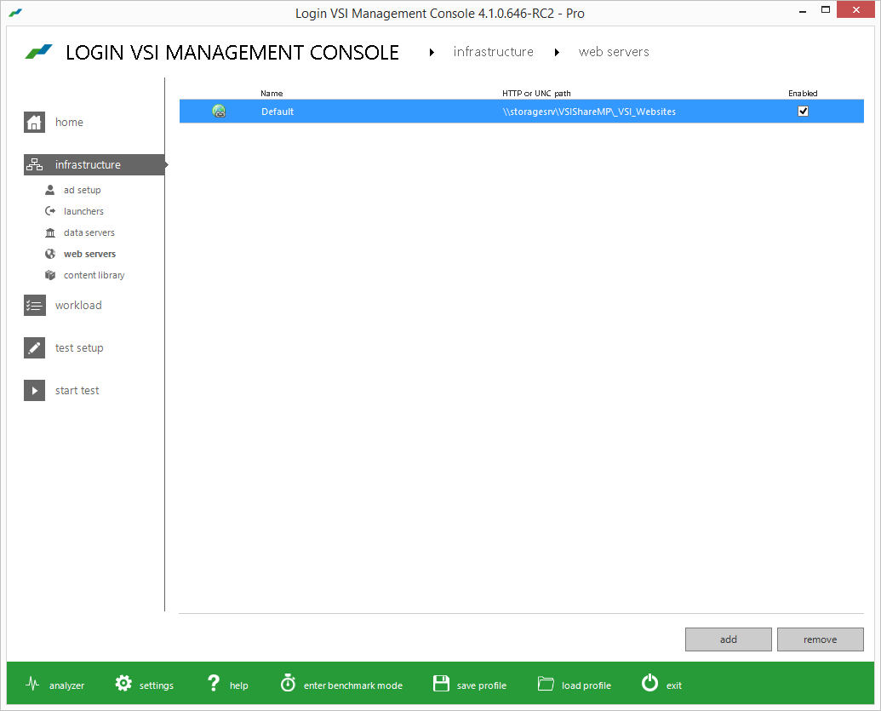This screenshot has width=881, height=711.
Task: Click the remove button
Action: point(820,639)
